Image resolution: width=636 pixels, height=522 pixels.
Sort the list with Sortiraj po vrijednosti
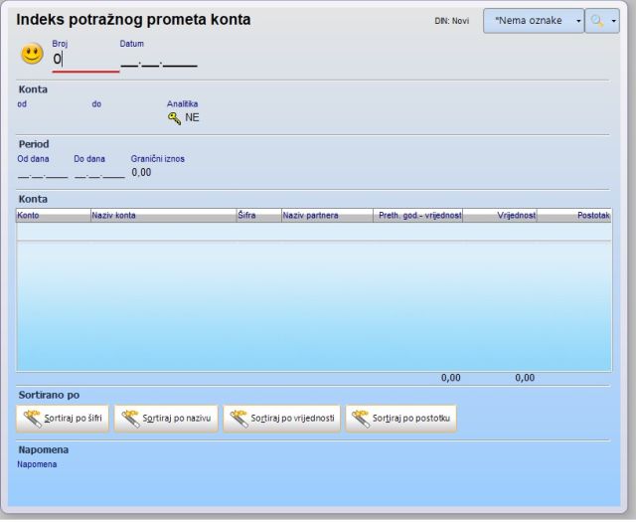point(281,419)
